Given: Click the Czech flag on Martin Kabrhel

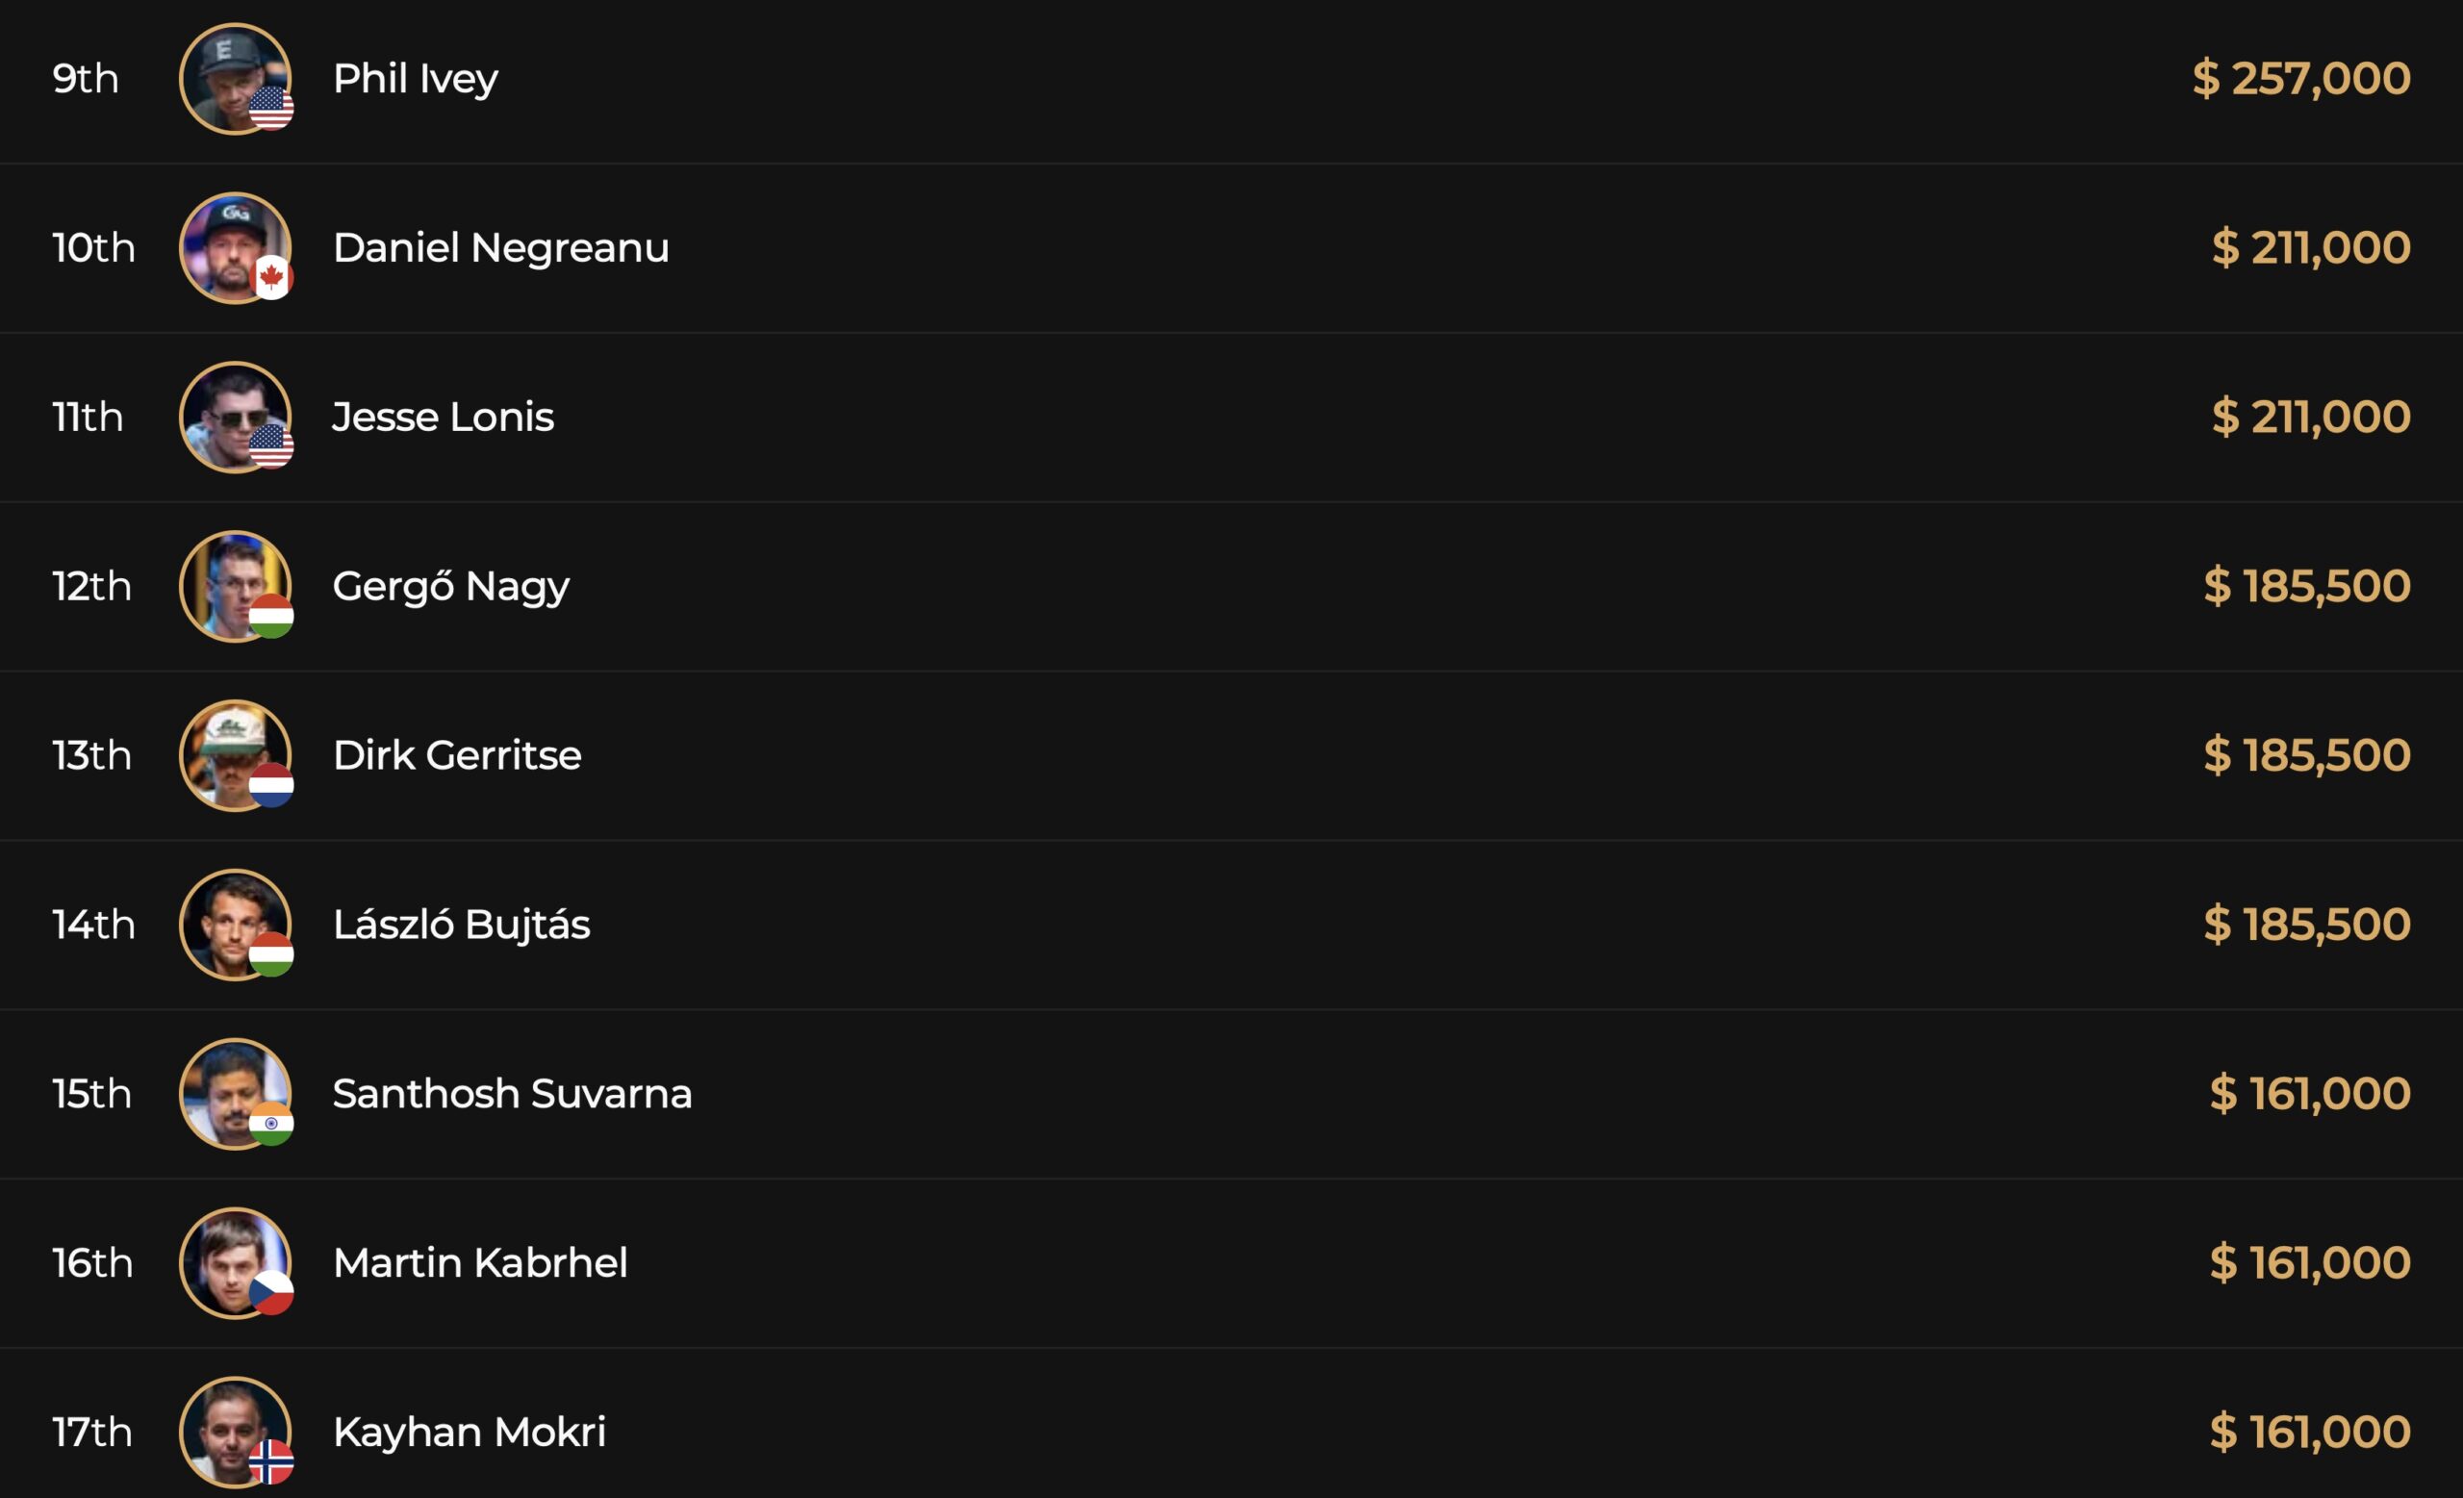Looking at the screenshot, I should point(272,1292).
